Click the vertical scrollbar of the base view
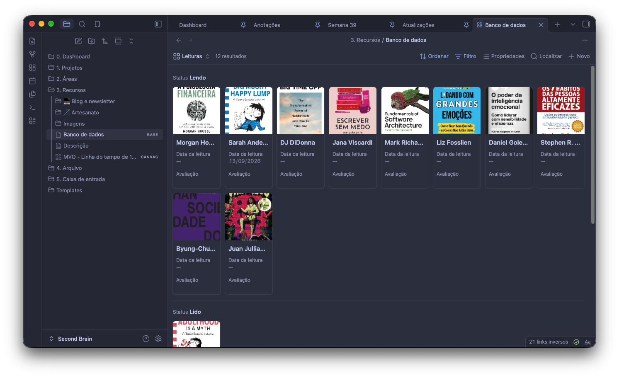This screenshot has width=619, height=378. [593, 145]
